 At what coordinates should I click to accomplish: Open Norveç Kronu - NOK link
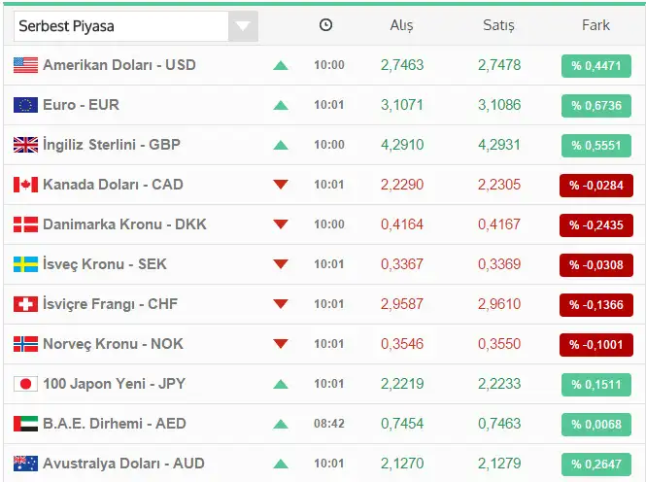(113, 344)
